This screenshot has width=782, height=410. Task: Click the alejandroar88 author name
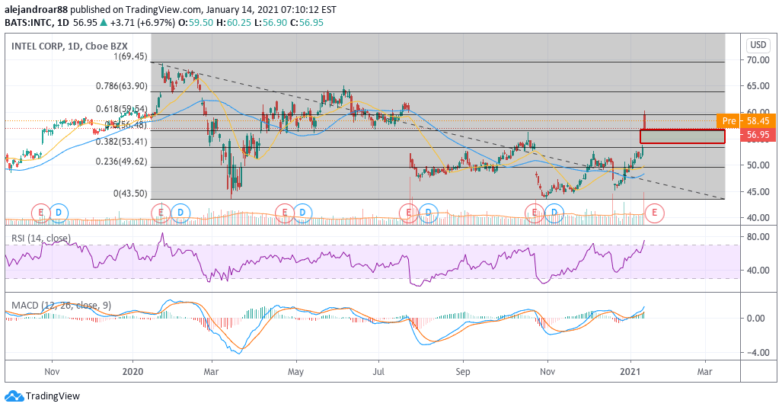(35, 9)
